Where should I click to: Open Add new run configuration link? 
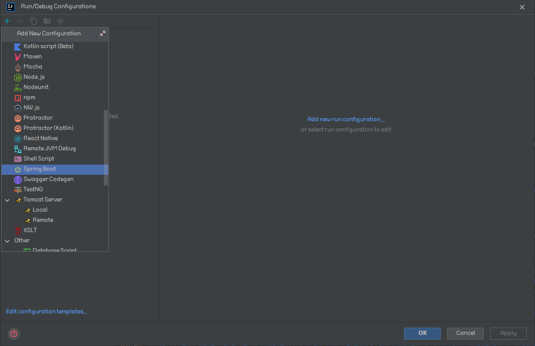click(x=346, y=119)
